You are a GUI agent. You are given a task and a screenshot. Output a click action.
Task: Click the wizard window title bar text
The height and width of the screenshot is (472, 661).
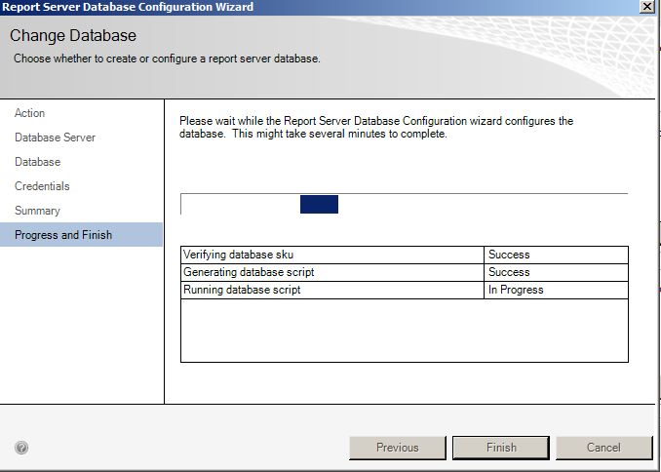[x=128, y=7]
